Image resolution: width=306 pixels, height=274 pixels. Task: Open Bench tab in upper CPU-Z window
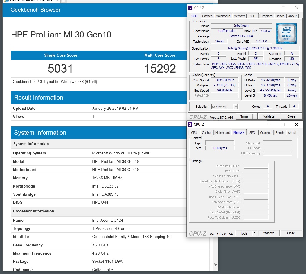pos(280,16)
